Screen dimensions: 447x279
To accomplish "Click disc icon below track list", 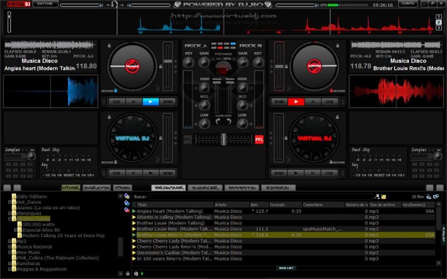I will point(136,273).
